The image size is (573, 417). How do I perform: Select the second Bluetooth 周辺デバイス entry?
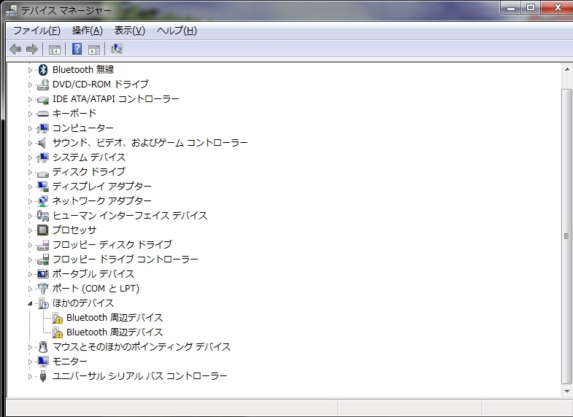pyautogui.click(x=115, y=332)
